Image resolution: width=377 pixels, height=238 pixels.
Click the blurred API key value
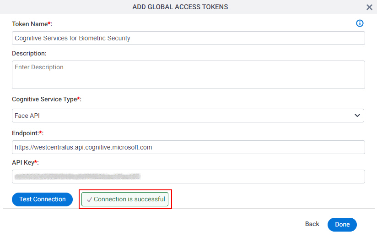[x=77, y=177]
